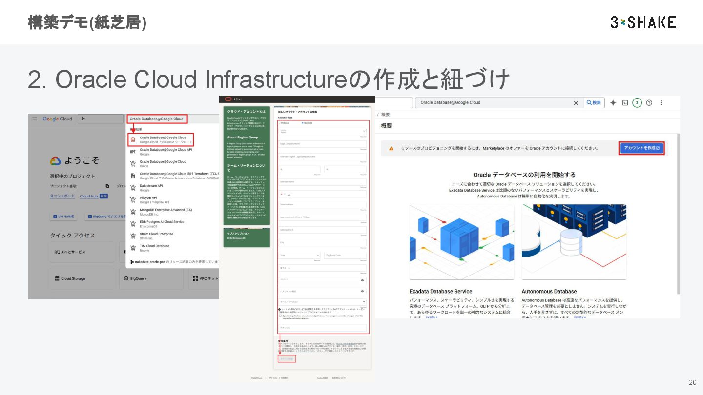Image resolution: width=703 pixels, height=395 pixels.
Task: Open the ダッシュボード link
Action: pos(62,196)
